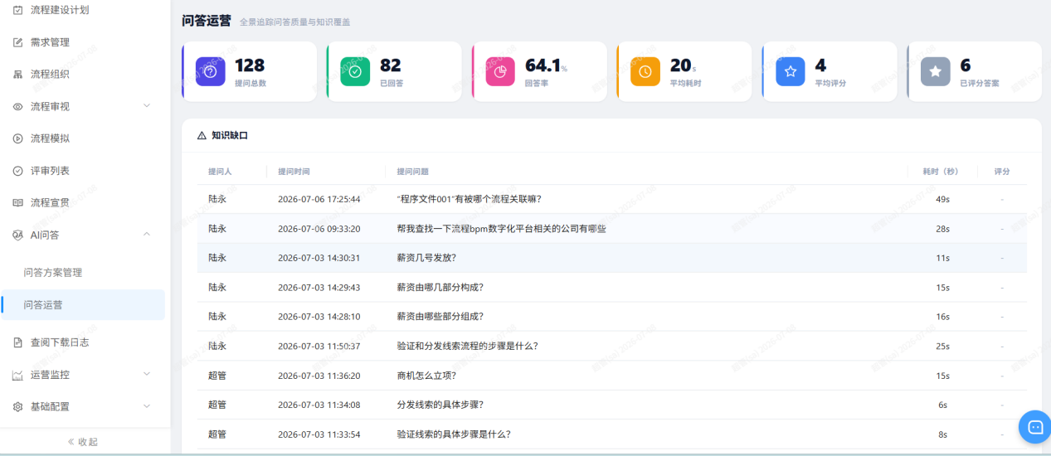
Task: Click the 需求管理 edit icon
Action: point(18,42)
